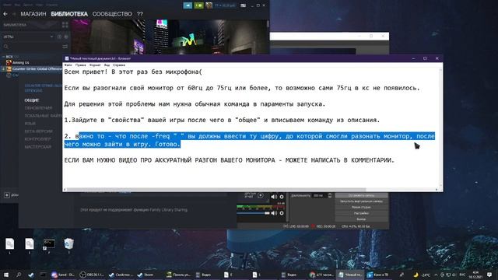
Task: Click the OBS transition duration stepper
Action: point(330,195)
